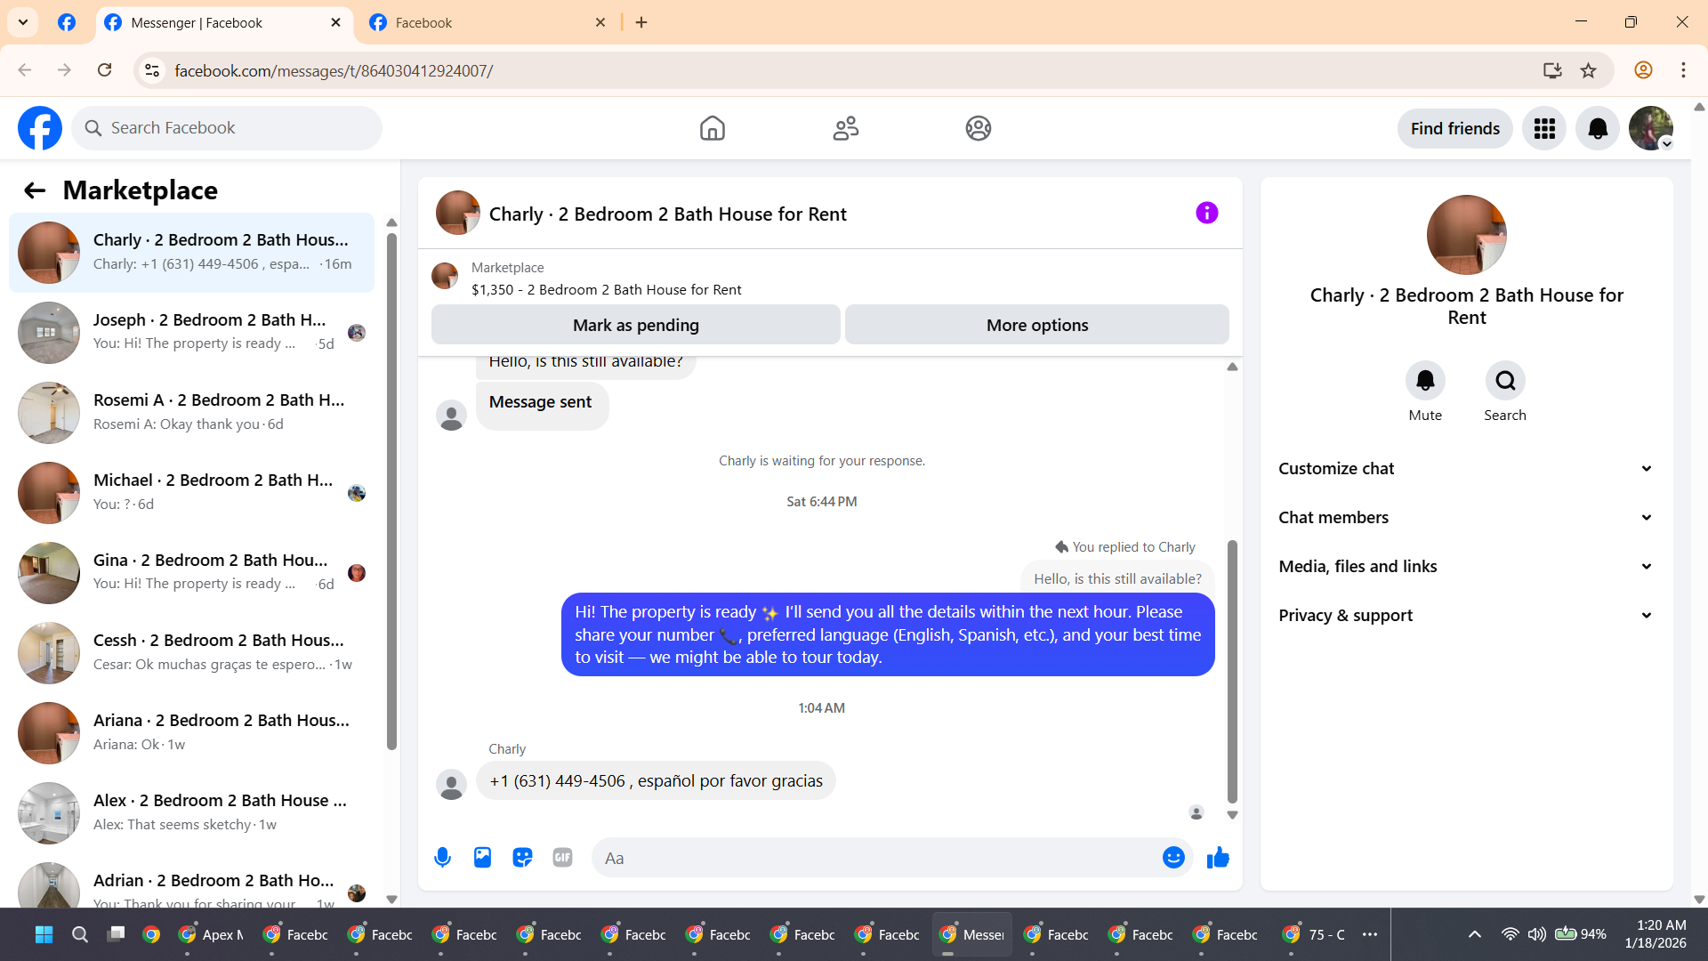Screen dimensions: 1708x961
Task: Click the purple conversation info icon
Action: (1206, 213)
